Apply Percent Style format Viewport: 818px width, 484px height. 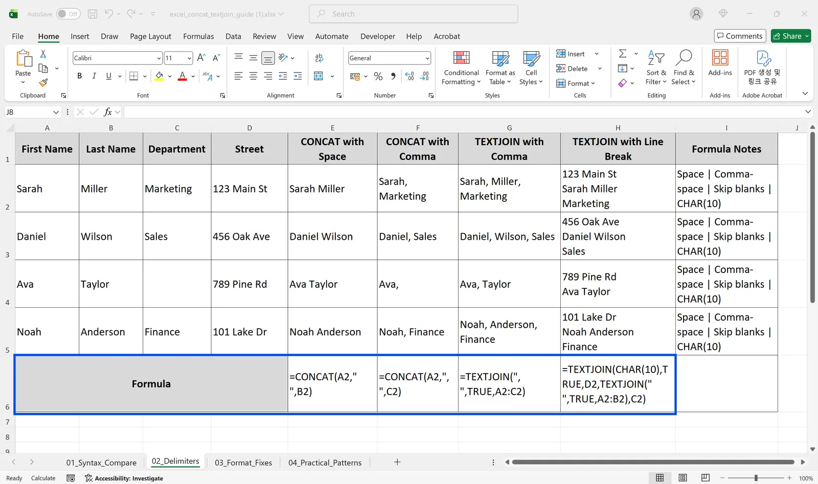tap(378, 76)
